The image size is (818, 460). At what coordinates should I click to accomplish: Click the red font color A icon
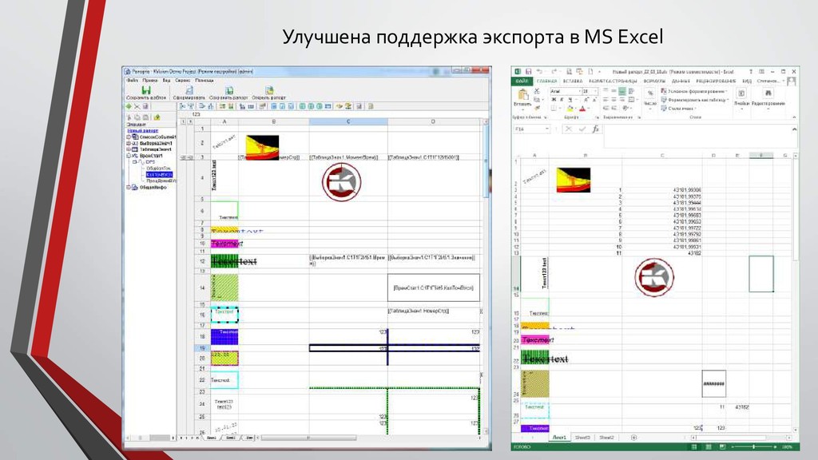(x=582, y=109)
